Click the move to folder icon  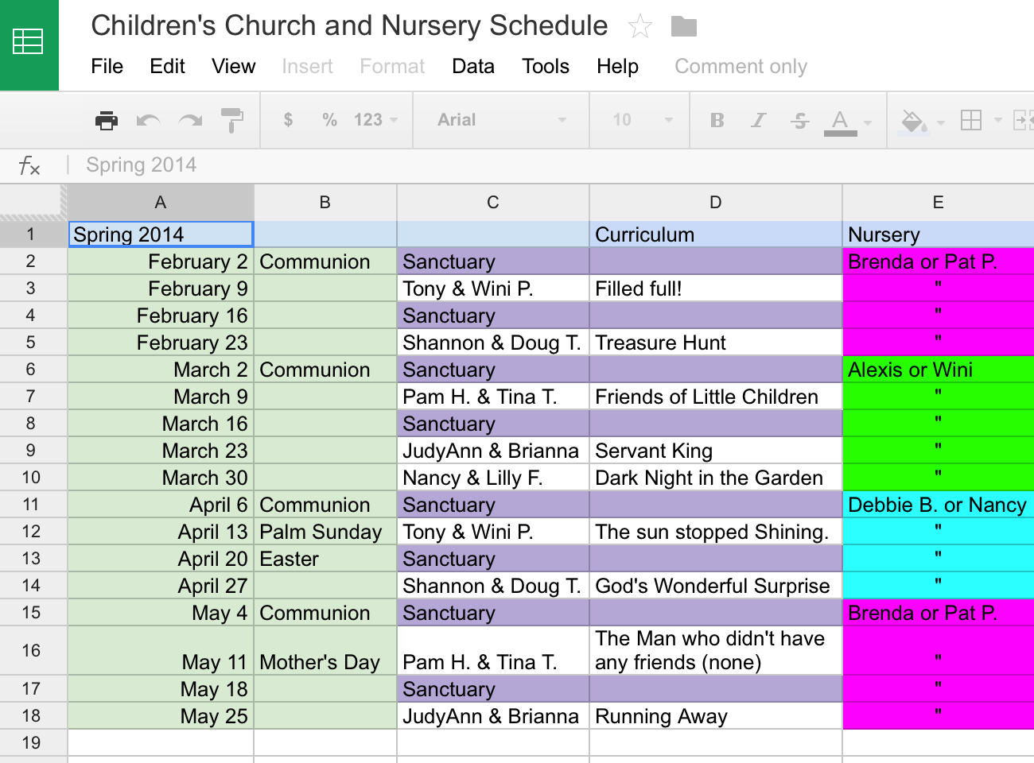[683, 26]
